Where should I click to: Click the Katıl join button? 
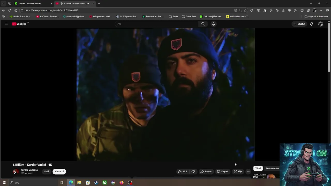(47, 172)
